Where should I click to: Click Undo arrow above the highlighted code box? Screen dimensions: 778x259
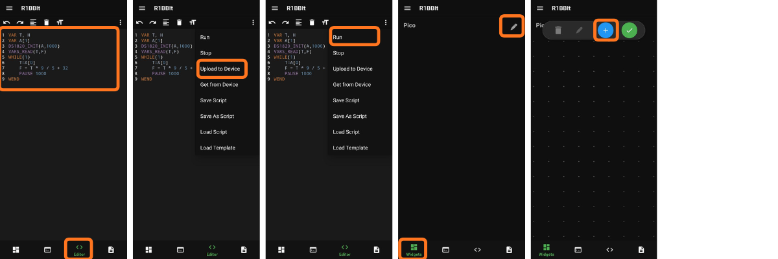point(6,22)
